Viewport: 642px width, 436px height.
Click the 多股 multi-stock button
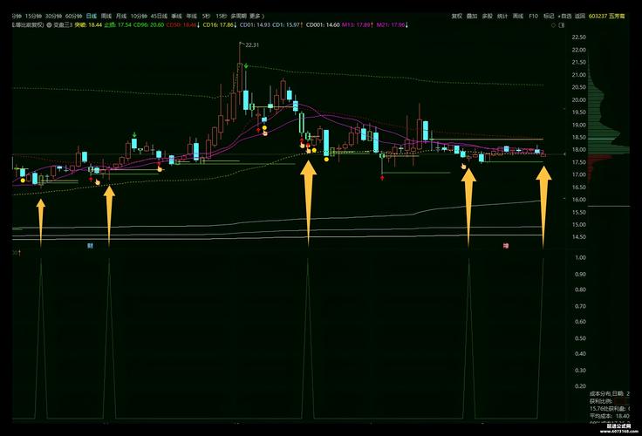point(488,16)
